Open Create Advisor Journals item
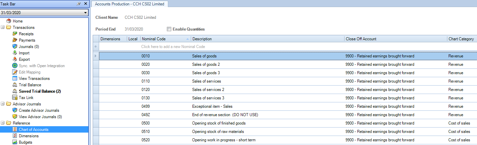Screen dimensions: 477x145 click(x=39, y=110)
